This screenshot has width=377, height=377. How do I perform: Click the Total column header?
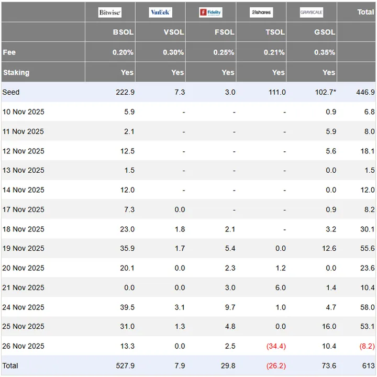pyautogui.click(x=365, y=12)
